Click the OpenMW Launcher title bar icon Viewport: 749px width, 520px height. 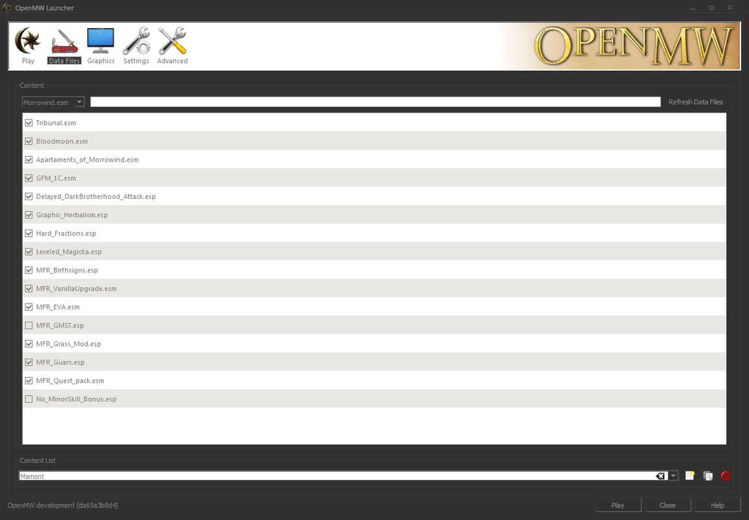point(7,8)
